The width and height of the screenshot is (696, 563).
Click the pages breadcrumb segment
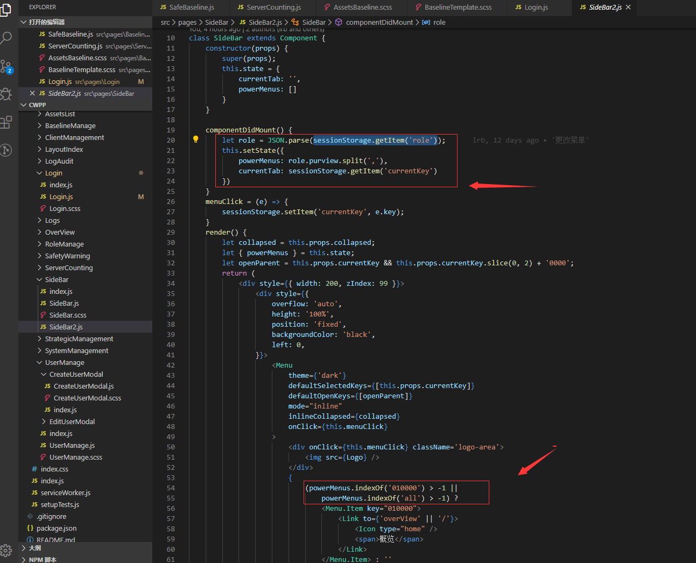[x=187, y=22]
